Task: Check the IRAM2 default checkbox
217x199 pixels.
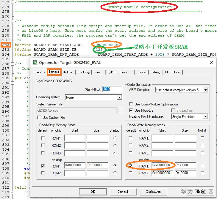Action: 130,173
